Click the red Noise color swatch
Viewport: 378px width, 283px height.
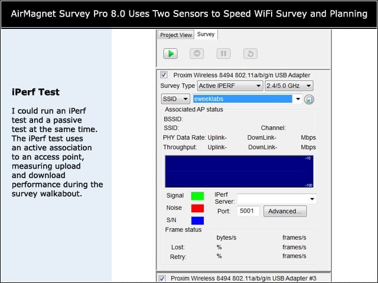(x=197, y=208)
